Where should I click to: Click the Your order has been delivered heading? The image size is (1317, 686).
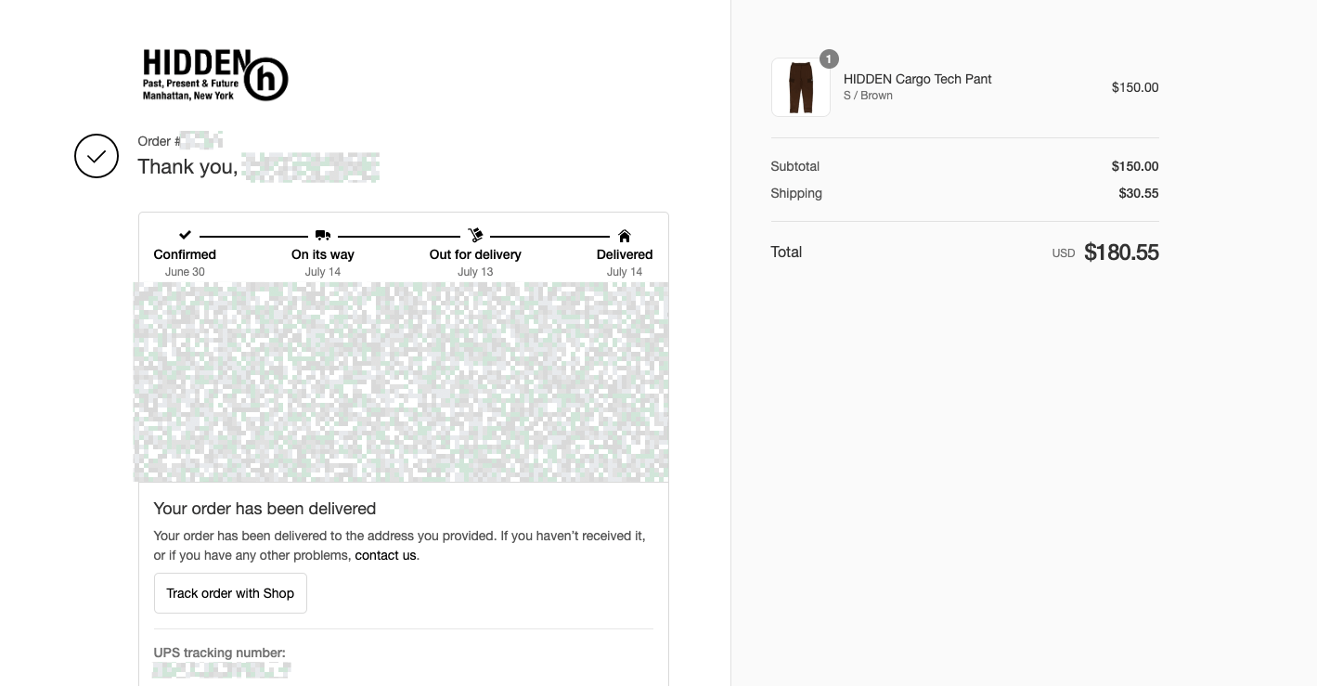pos(265,509)
